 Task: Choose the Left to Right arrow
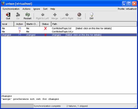click(x=67, y=15)
